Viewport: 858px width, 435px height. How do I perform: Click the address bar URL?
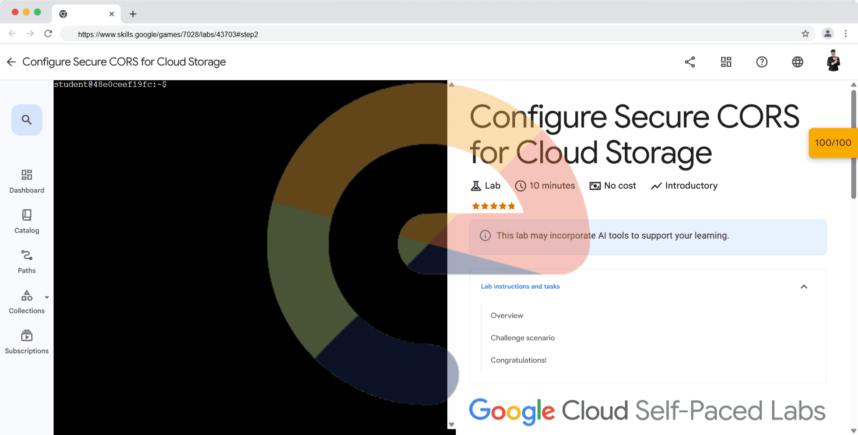(168, 34)
